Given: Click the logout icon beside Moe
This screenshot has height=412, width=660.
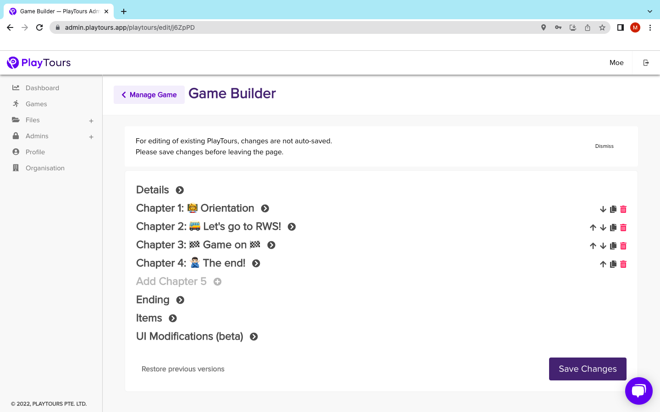Looking at the screenshot, I should [646, 63].
